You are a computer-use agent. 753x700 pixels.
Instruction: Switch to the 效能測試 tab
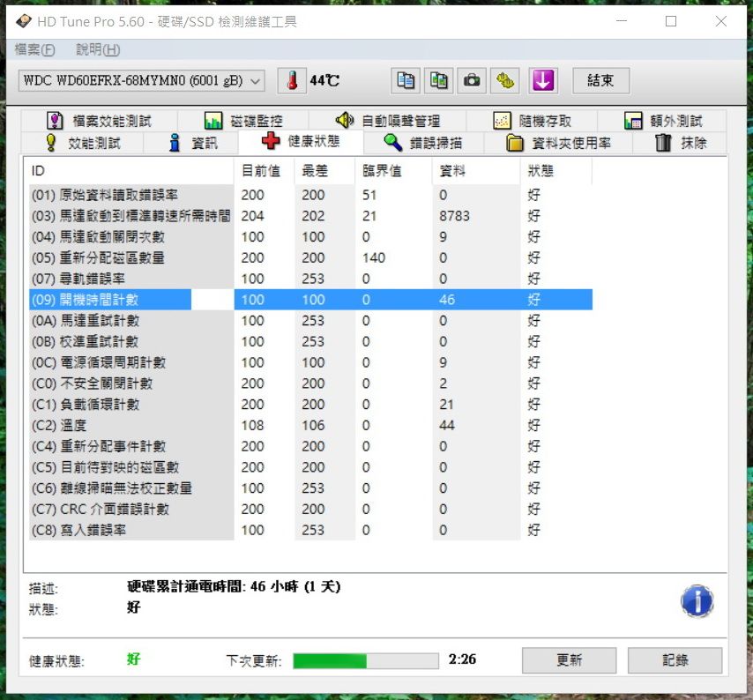click(82, 143)
